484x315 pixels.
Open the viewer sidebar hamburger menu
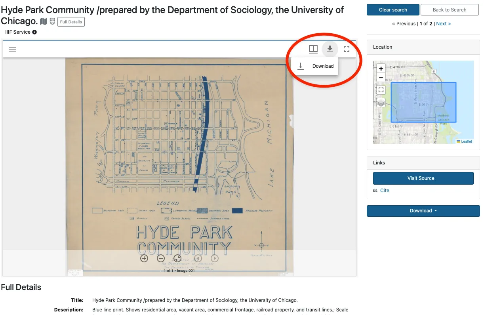point(12,49)
